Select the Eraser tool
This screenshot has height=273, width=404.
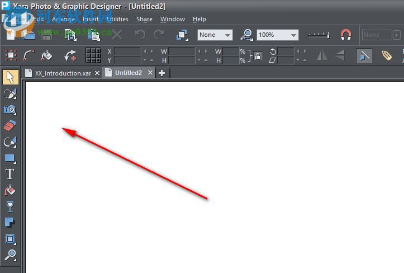coord(10,126)
